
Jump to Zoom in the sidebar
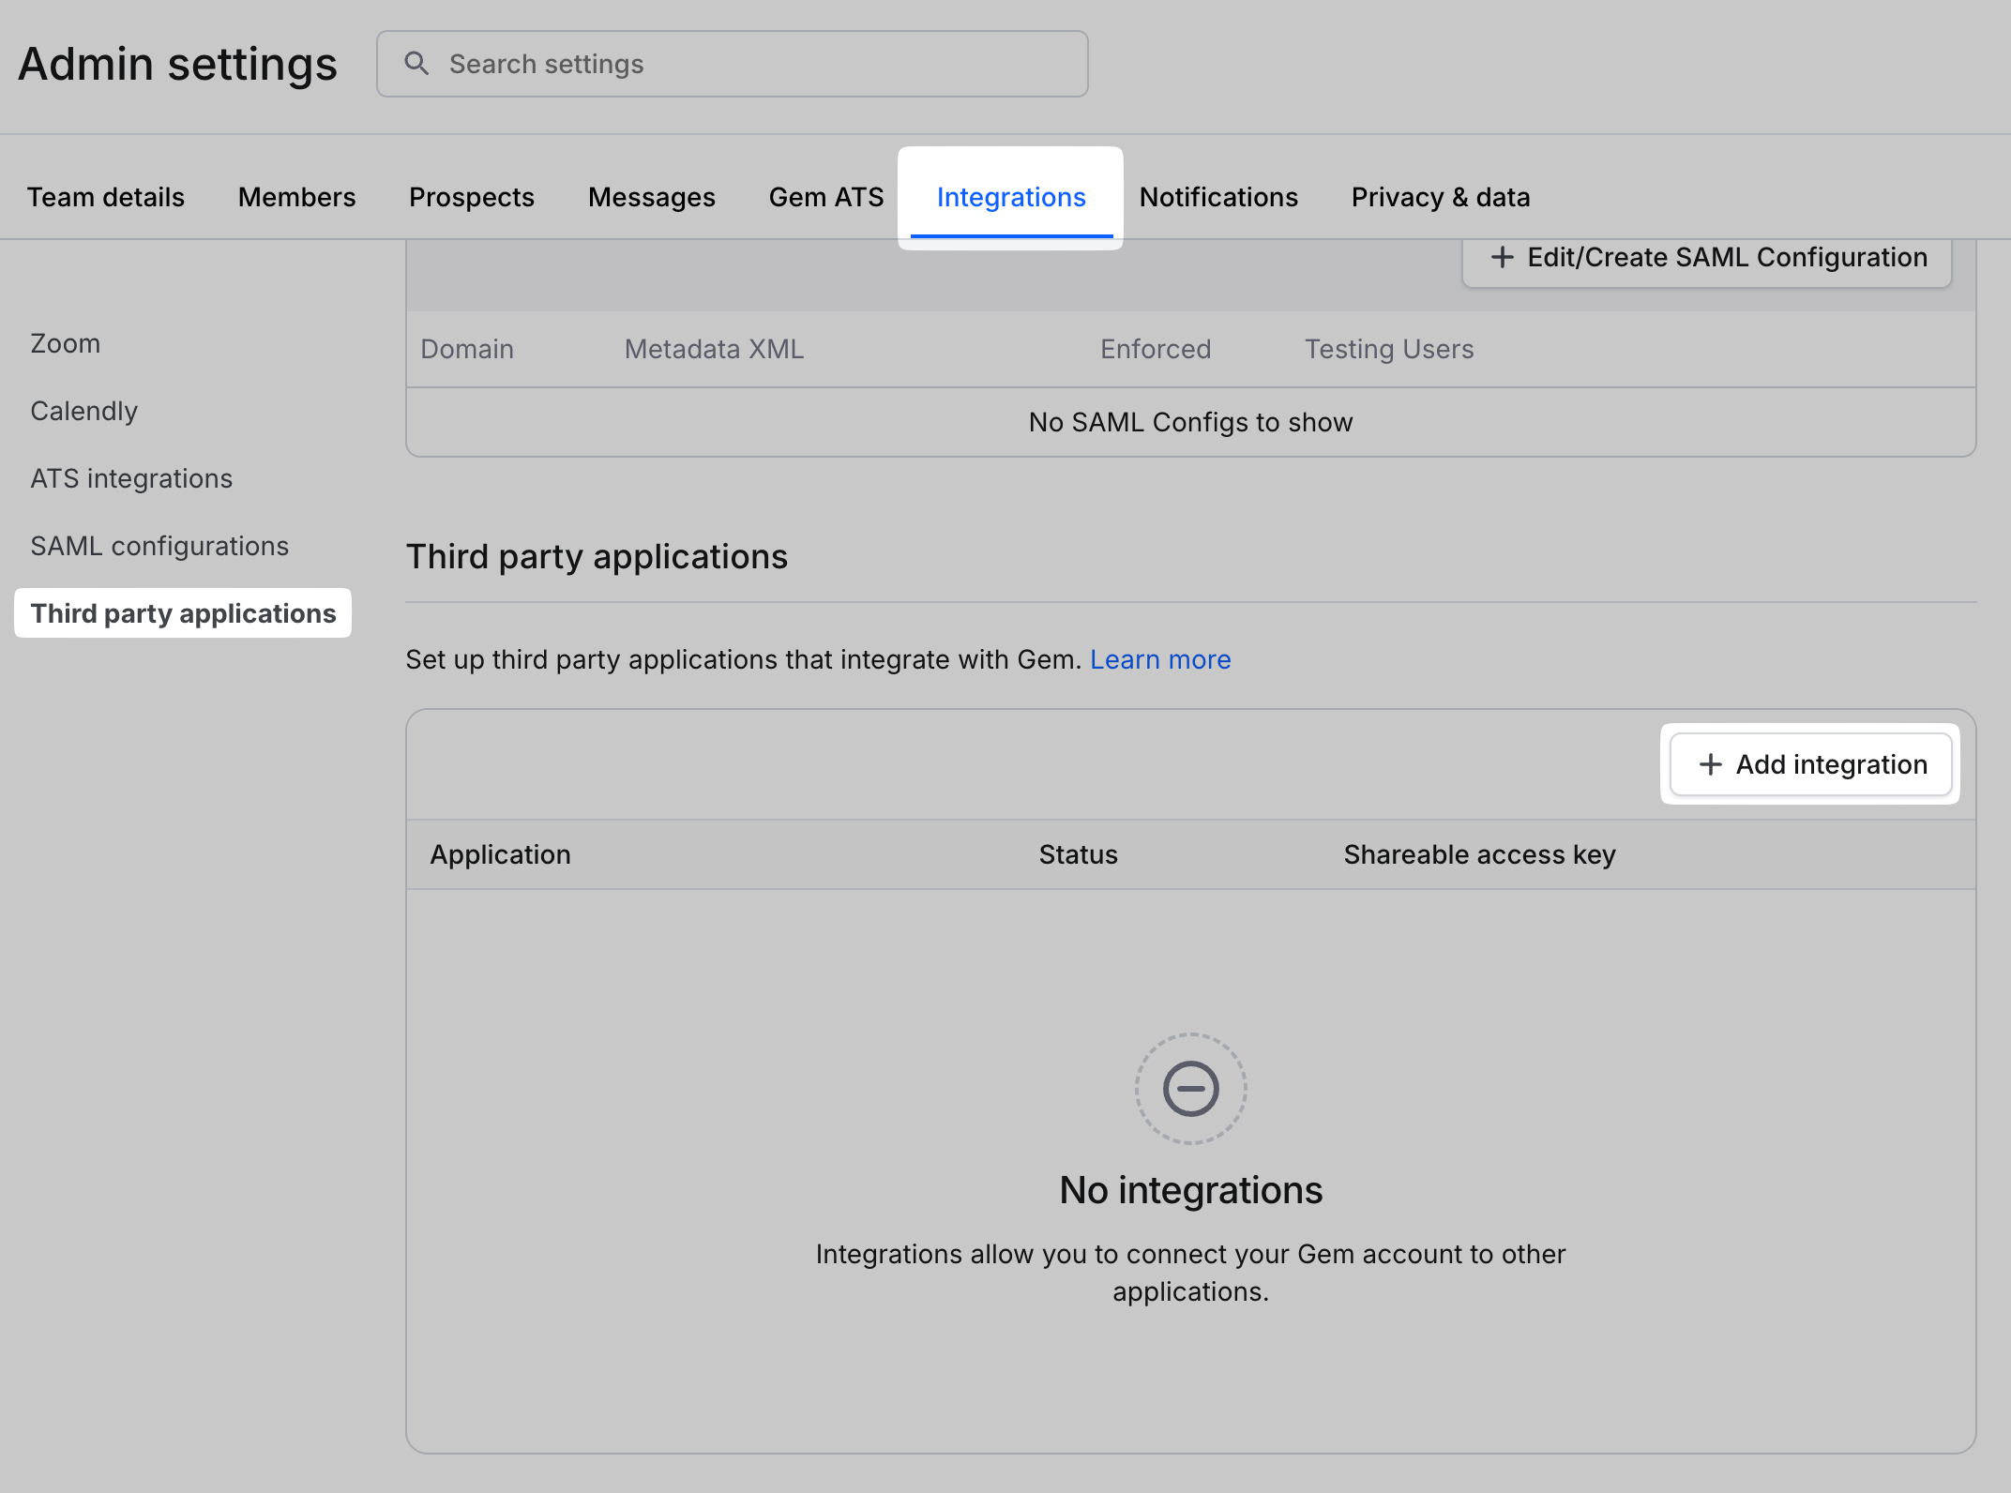65,343
